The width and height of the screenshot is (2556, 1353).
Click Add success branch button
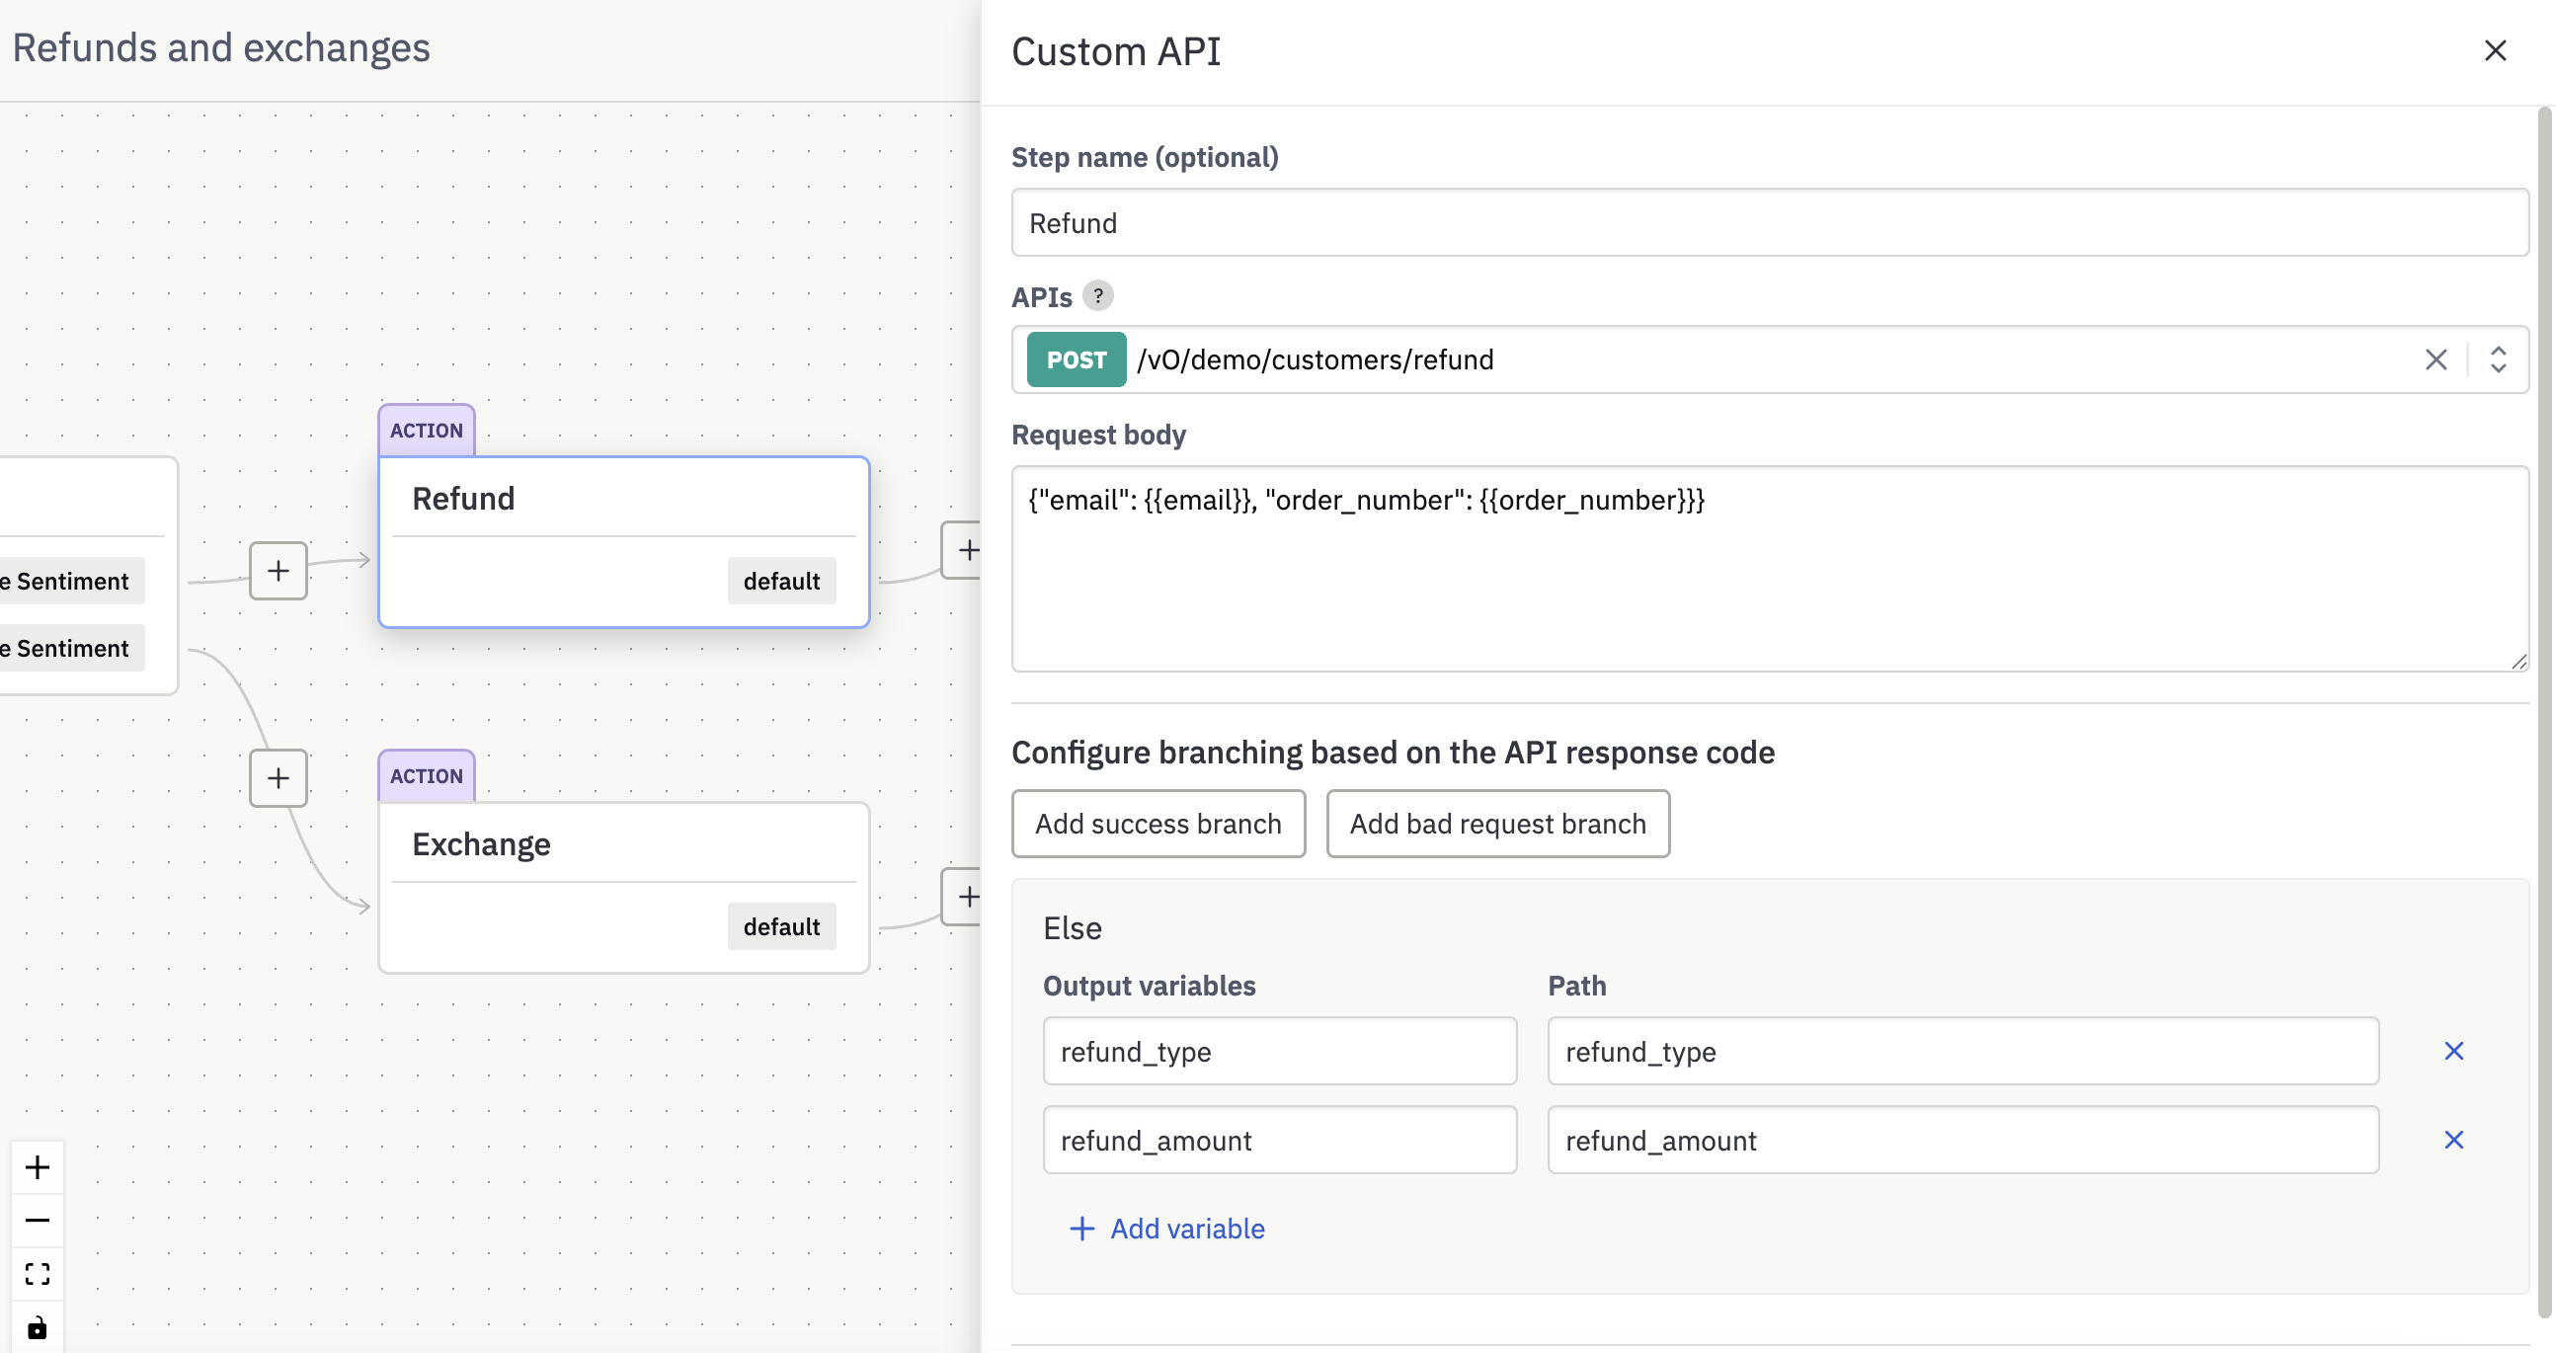tap(1158, 824)
